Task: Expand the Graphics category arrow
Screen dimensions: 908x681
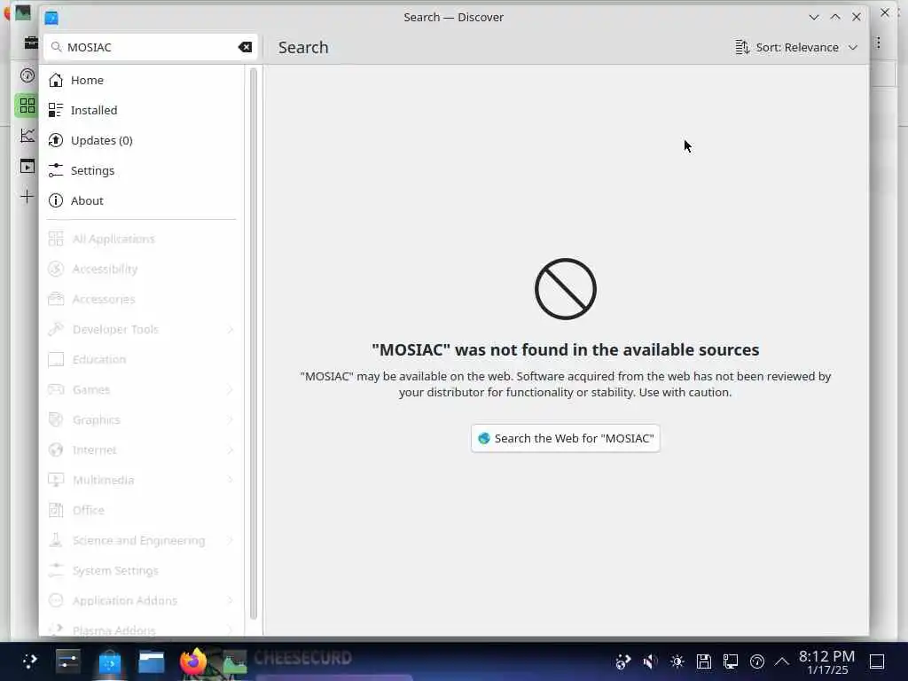Action: 231,419
